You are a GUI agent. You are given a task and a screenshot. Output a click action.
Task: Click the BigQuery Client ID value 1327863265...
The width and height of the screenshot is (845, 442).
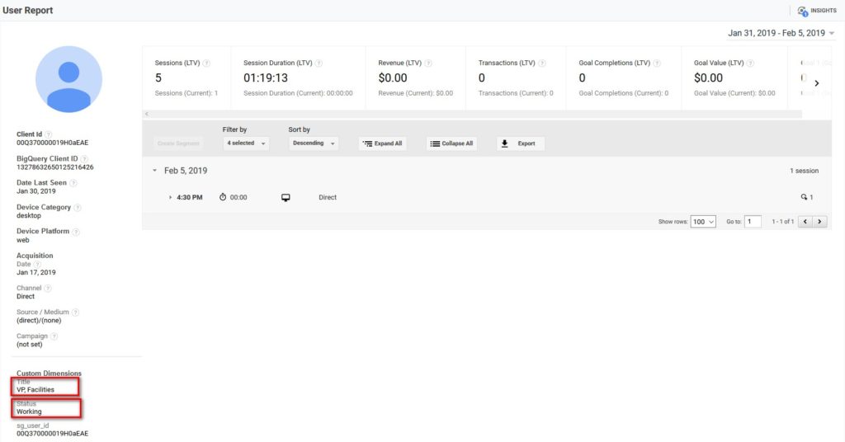(55, 167)
